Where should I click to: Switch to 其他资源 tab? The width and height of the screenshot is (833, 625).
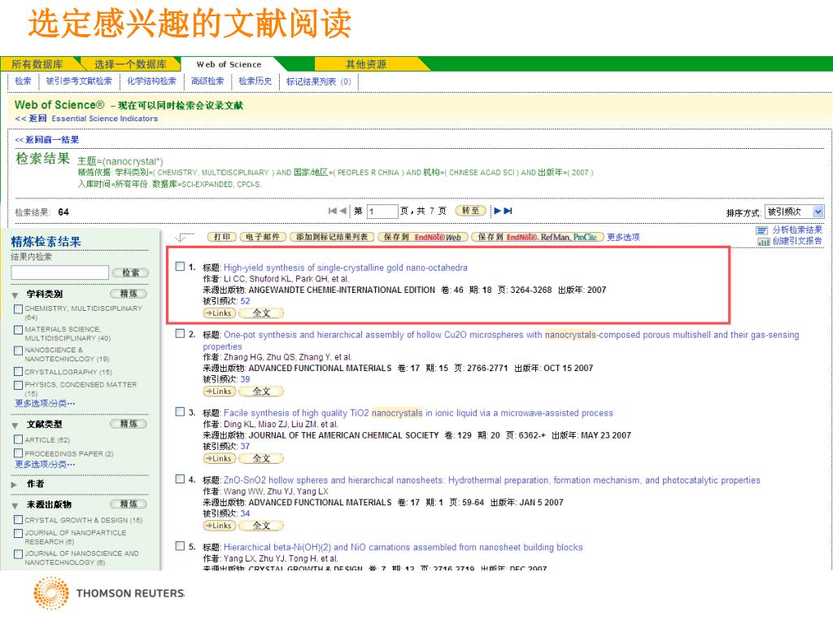tap(366, 64)
